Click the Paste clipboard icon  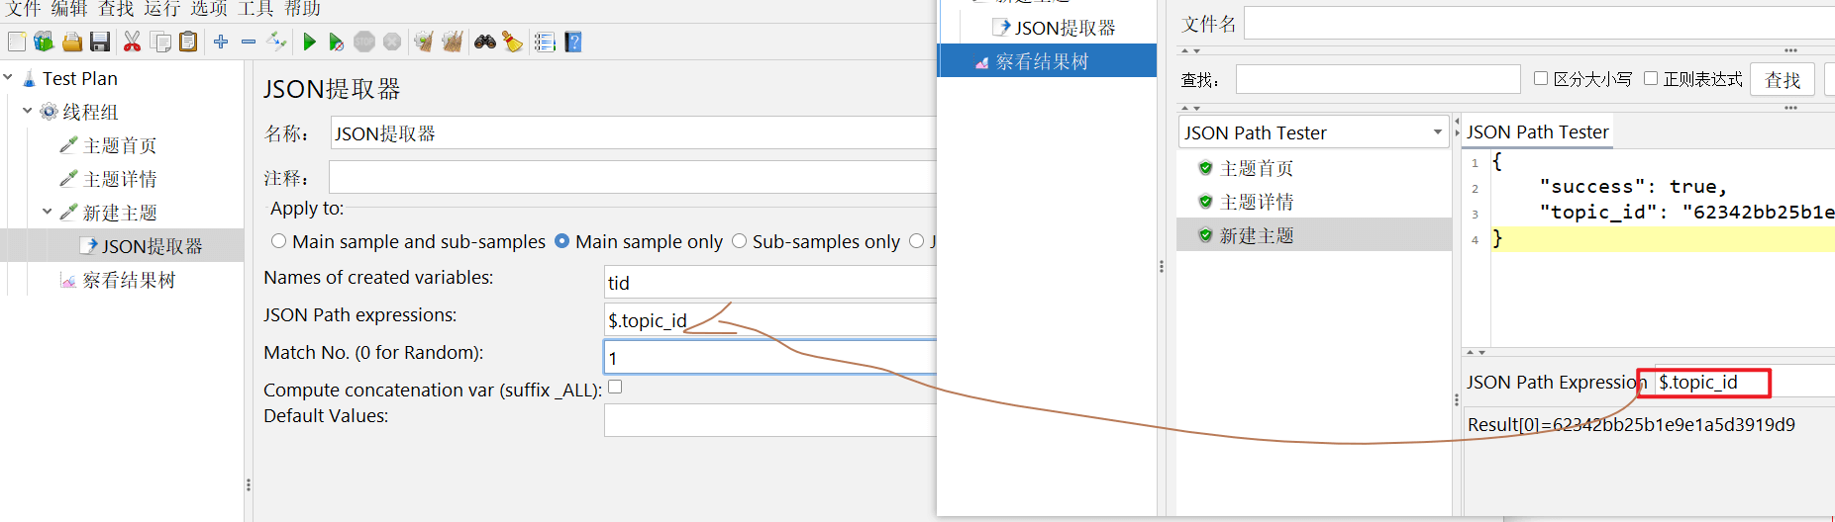(188, 42)
